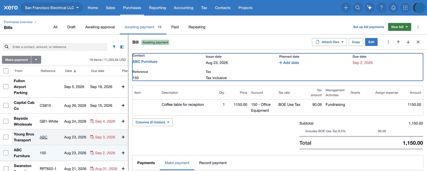427x171 pixels.
Task: Select all bills checkbox
Action: tap(6, 71)
